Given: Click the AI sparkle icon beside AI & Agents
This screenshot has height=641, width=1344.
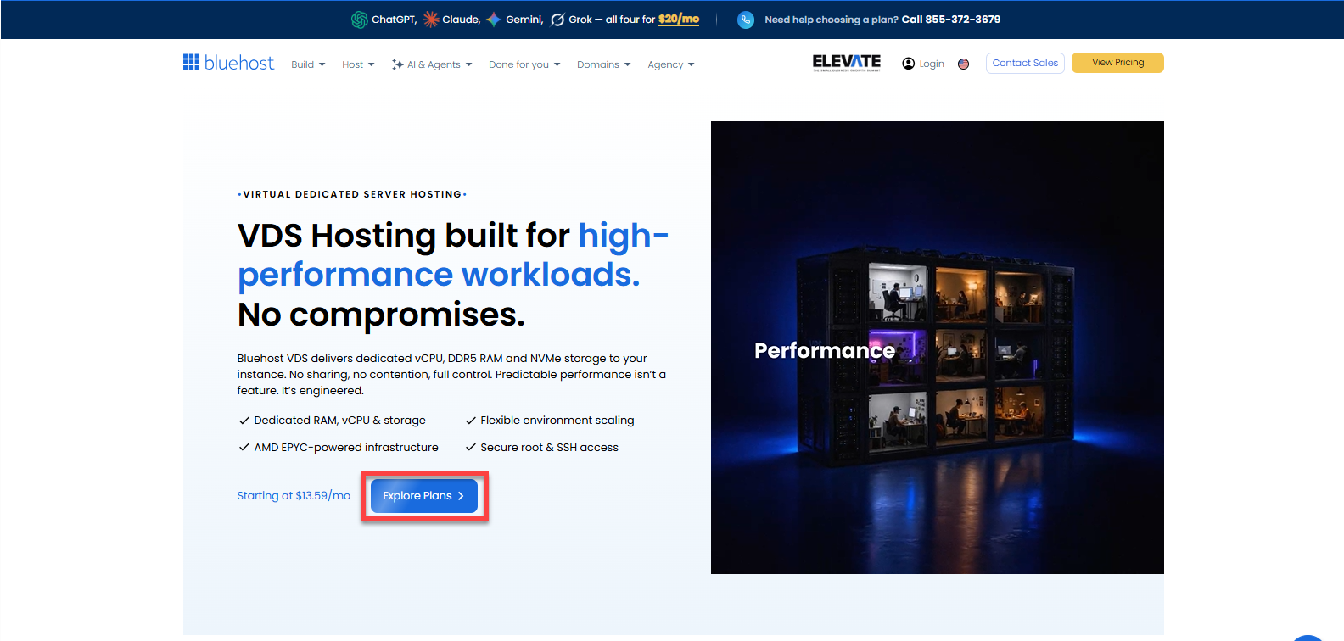Looking at the screenshot, I should (397, 64).
